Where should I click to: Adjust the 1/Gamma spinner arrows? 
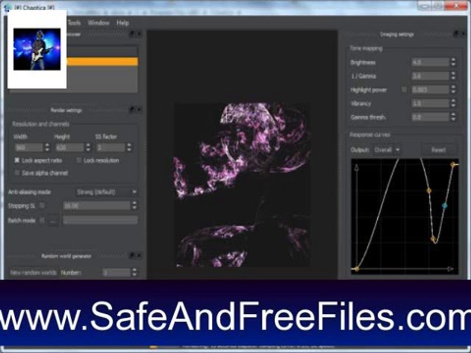[x=453, y=76]
